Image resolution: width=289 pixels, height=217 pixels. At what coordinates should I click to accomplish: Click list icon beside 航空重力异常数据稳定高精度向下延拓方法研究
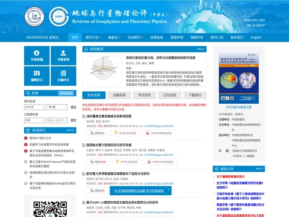[84, 174]
